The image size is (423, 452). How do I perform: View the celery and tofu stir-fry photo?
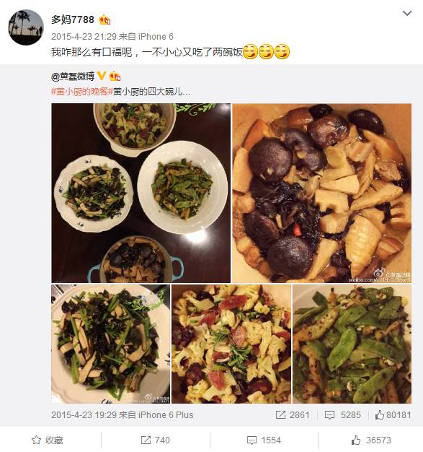click(x=110, y=344)
